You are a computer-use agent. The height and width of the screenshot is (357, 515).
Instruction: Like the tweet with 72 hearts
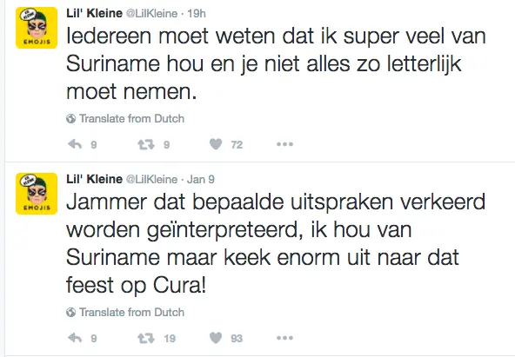216,144
